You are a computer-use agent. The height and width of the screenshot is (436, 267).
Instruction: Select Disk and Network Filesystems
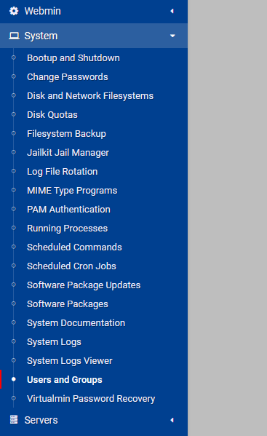[90, 96]
